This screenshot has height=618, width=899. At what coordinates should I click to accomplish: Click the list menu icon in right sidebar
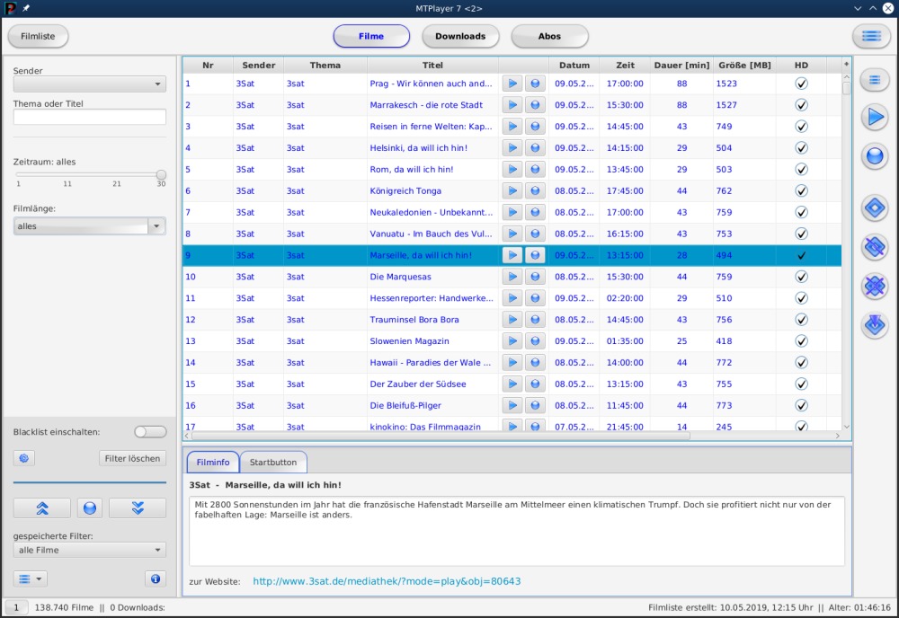[875, 80]
